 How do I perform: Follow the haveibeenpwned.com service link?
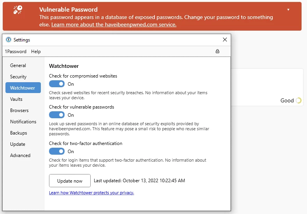pyautogui.click(x=114, y=24)
